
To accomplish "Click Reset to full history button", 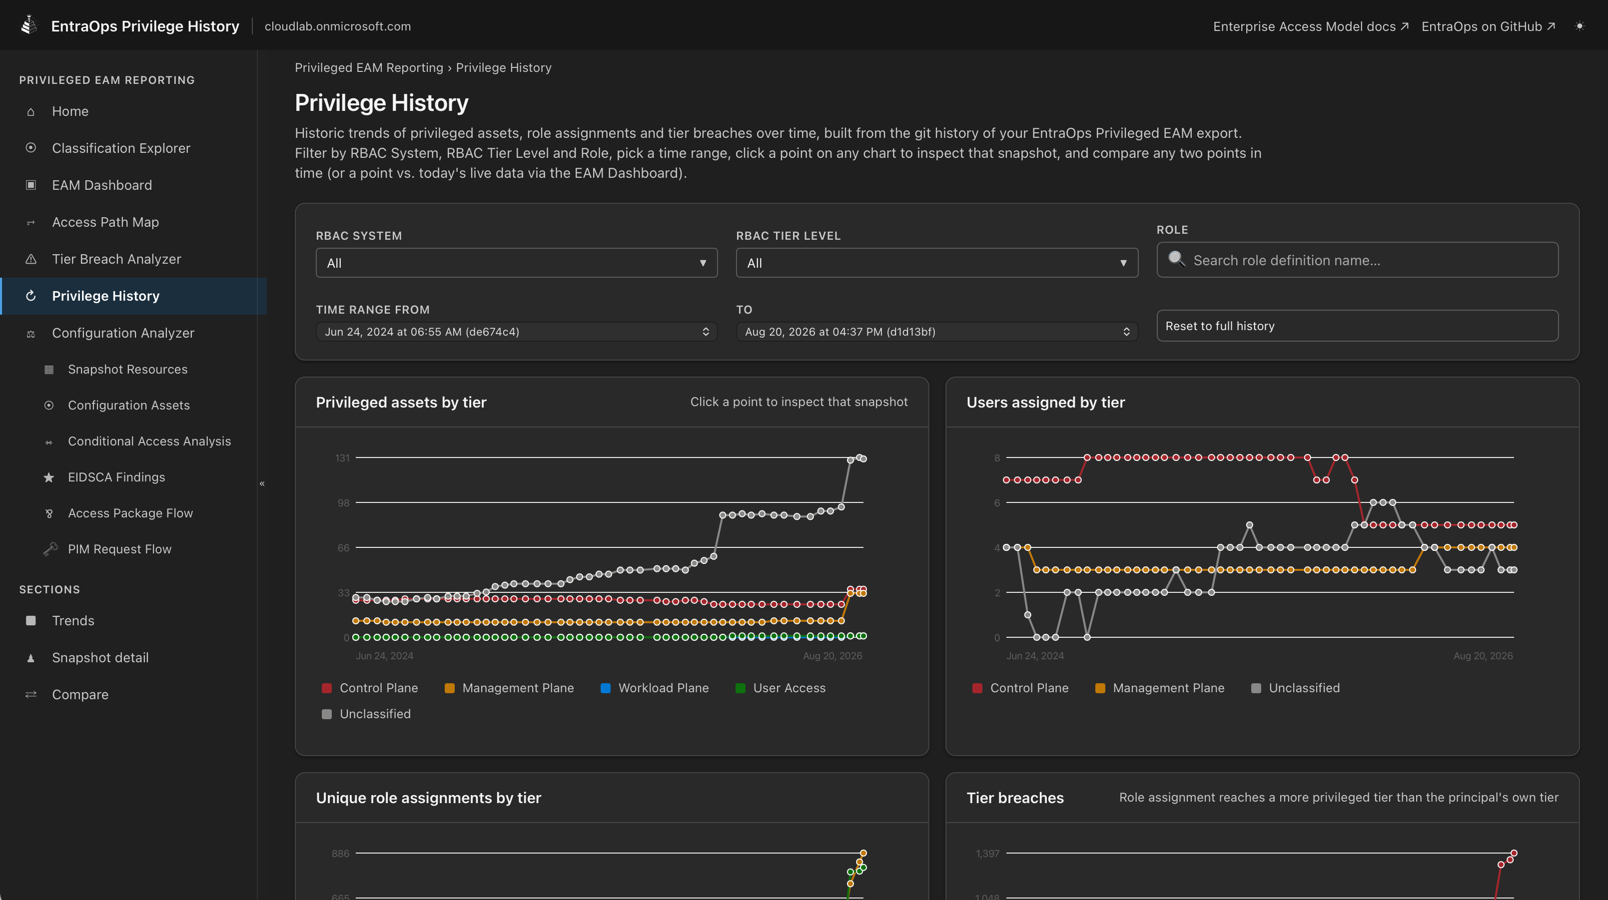I will 1358,326.
